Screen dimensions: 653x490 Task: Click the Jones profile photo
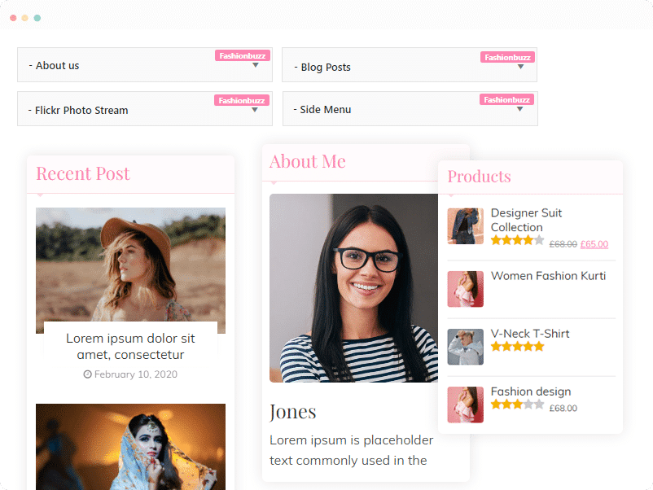pos(353,288)
